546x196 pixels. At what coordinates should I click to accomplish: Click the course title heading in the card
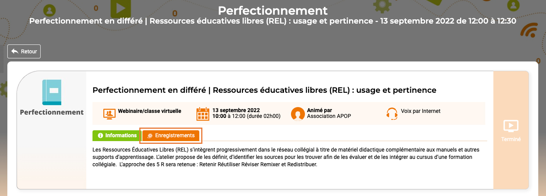coord(264,90)
